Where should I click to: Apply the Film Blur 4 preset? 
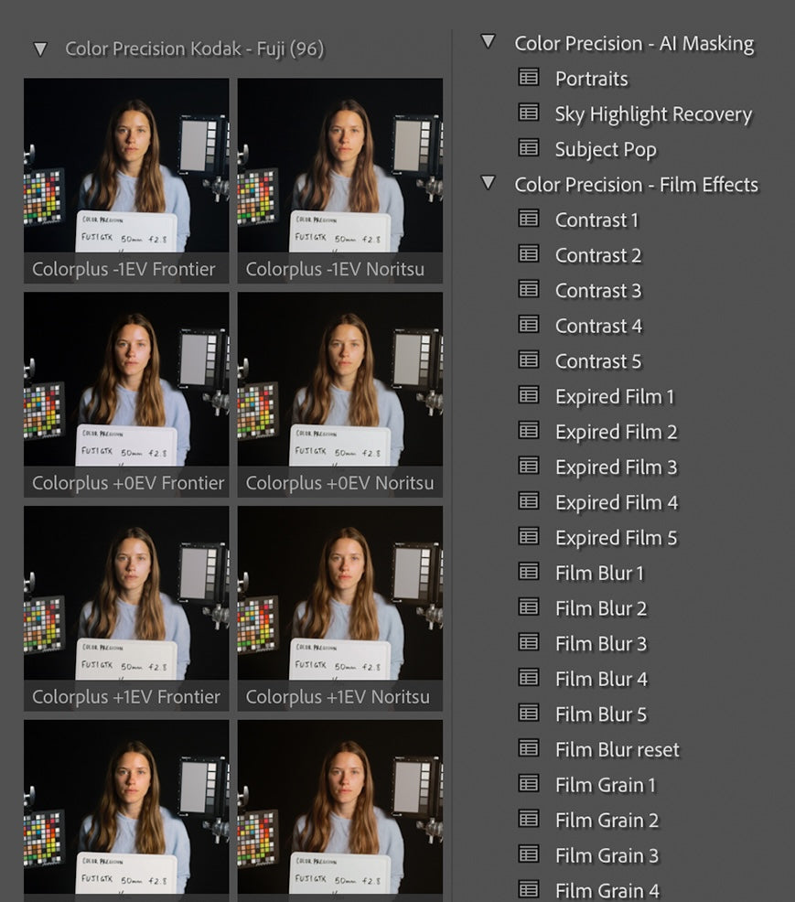601,679
